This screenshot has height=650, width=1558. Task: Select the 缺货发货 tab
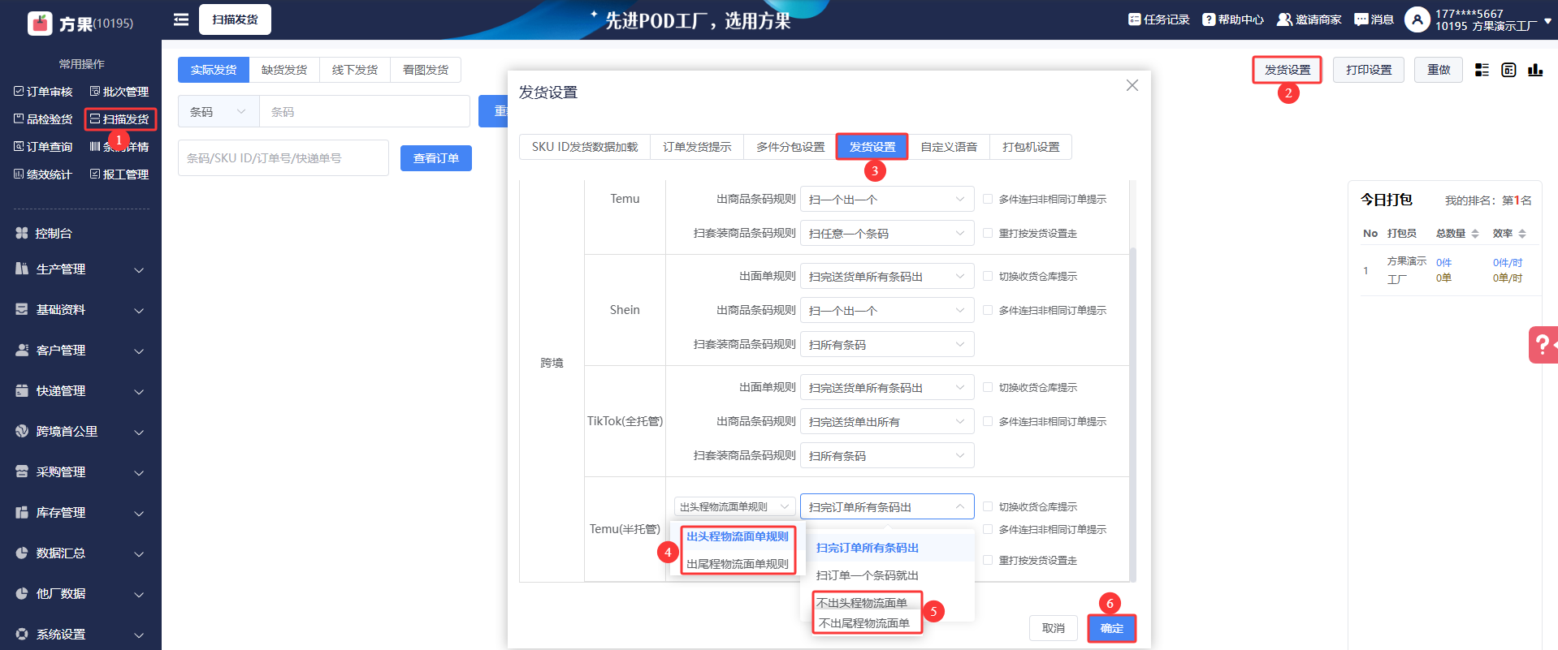[x=284, y=70]
